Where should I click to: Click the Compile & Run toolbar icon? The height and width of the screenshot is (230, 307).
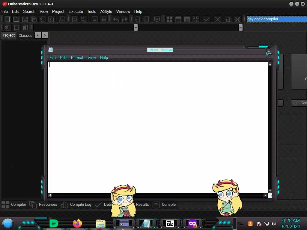click(x=187, y=19)
